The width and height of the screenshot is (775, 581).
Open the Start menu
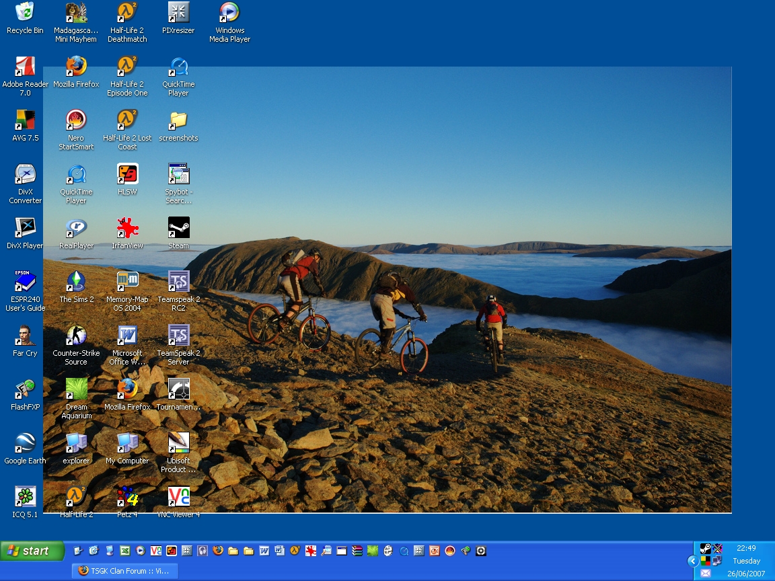[32, 551]
